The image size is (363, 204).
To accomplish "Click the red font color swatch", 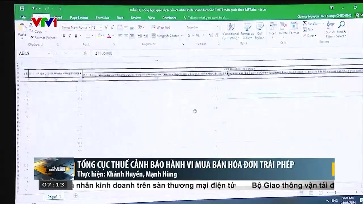I will [108, 36].
